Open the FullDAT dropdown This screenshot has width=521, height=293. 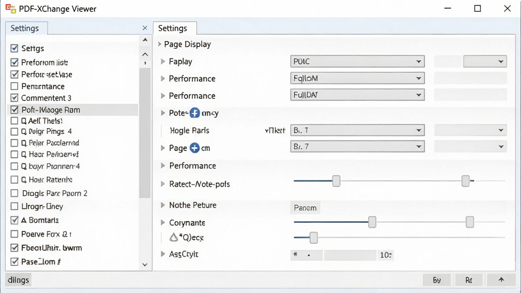(357, 95)
